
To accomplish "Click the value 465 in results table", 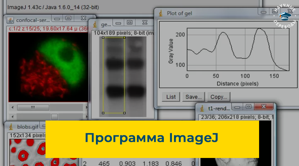I will [104, 164].
